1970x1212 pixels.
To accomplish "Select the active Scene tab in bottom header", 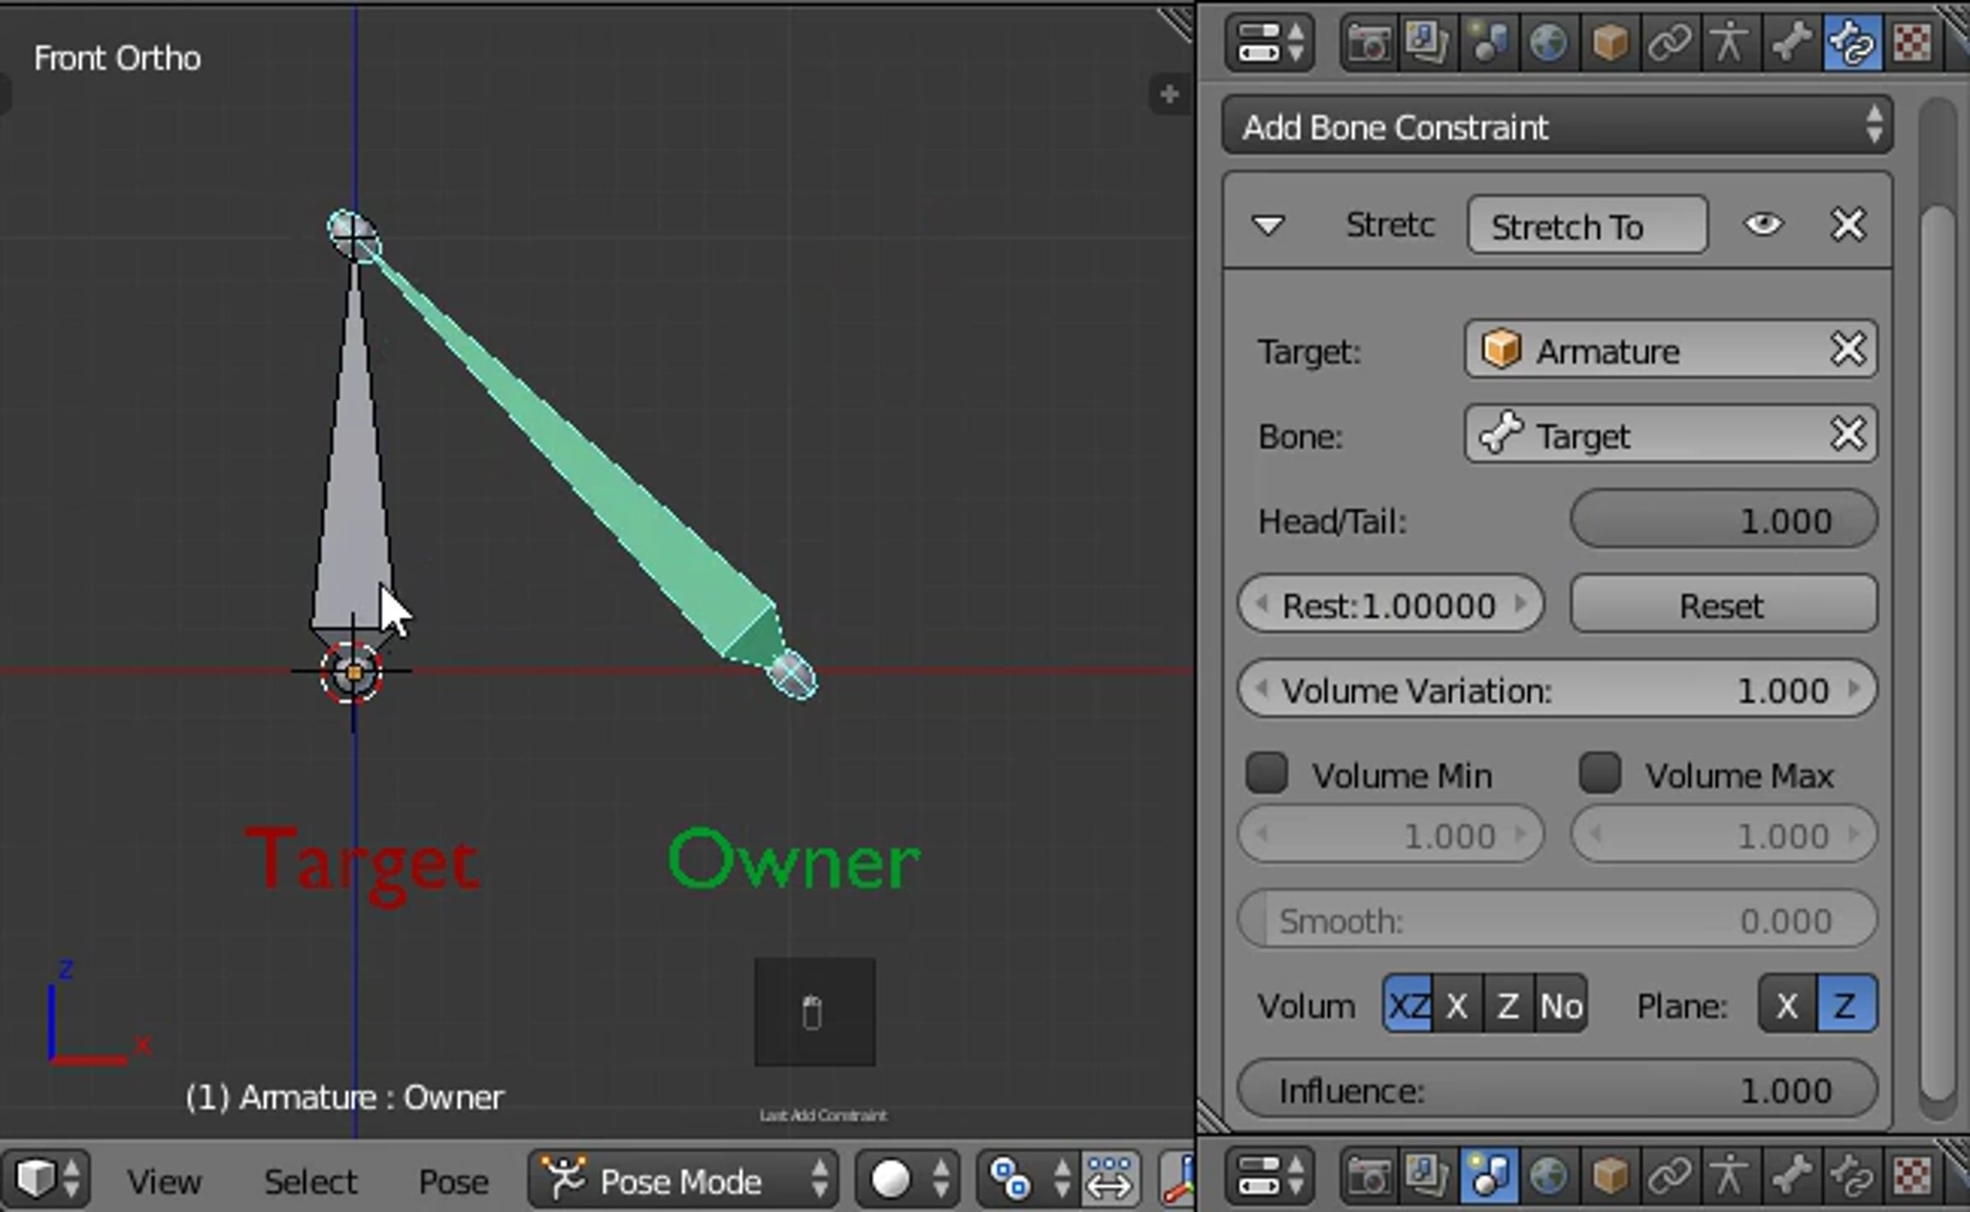I will pyautogui.click(x=1488, y=1175).
